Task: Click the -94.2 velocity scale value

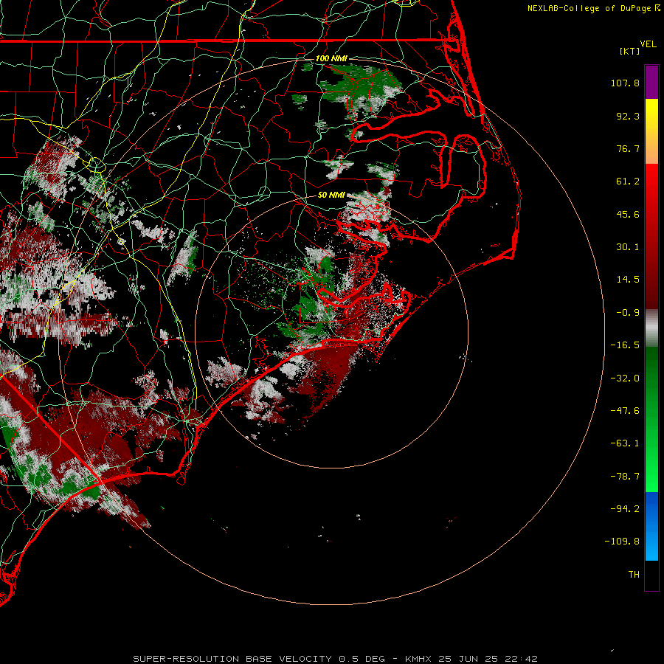Action: tap(625, 508)
